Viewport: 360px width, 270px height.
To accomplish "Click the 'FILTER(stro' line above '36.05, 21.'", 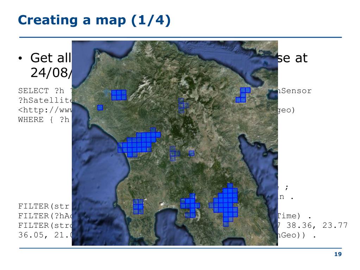I will click(45, 225).
